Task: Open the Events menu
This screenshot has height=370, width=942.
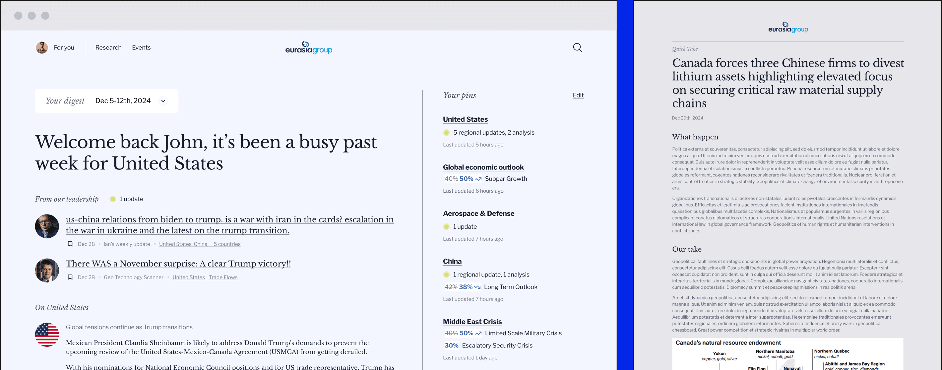Action: point(141,47)
